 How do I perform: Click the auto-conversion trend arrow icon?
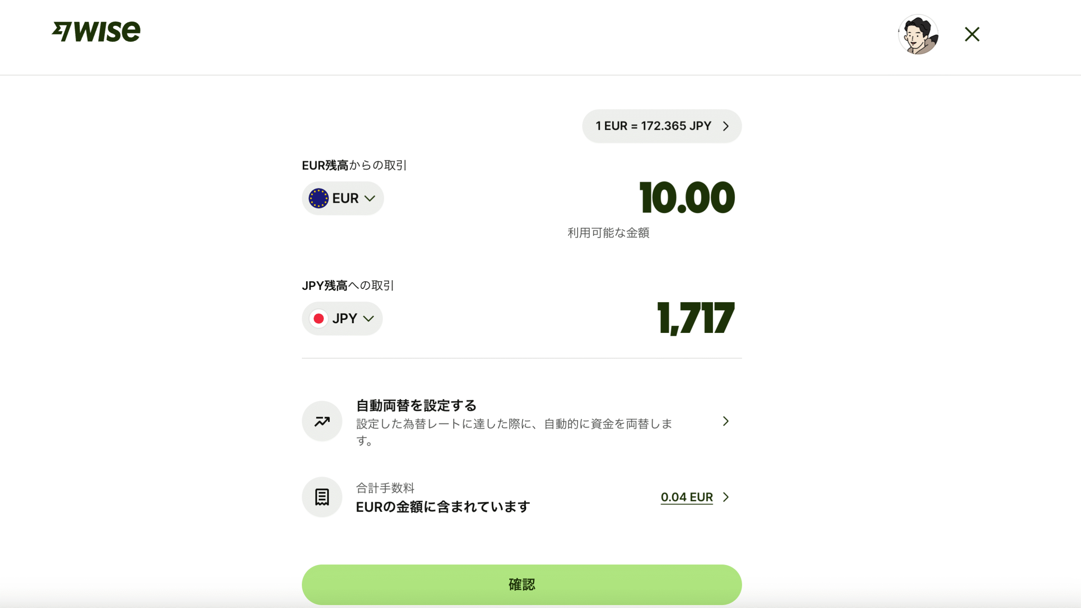pos(322,421)
